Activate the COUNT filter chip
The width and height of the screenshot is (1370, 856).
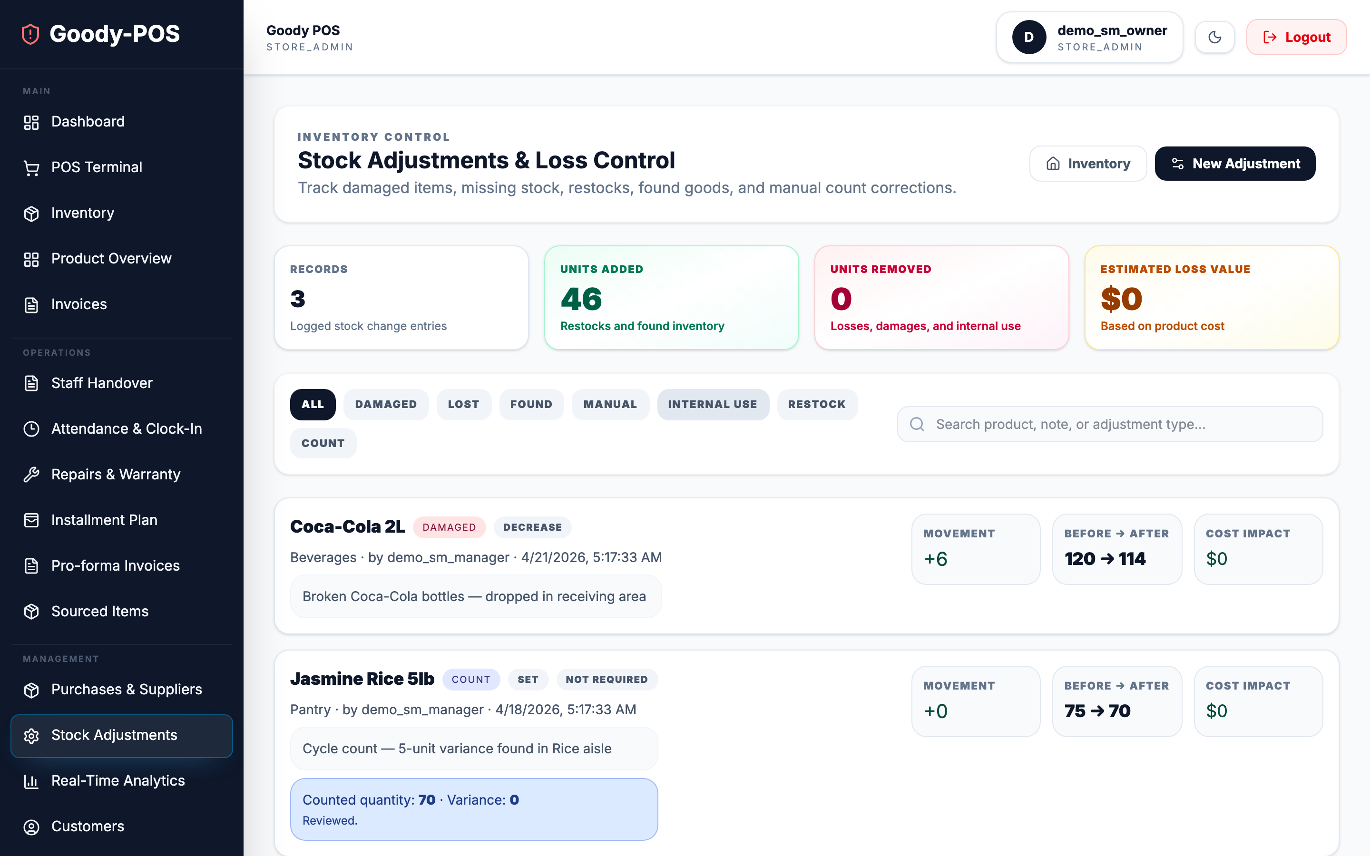323,443
